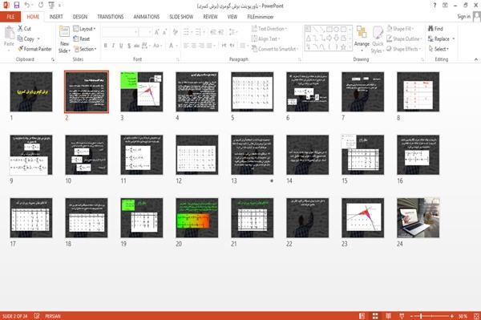The image size is (481, 320).
Task: Expand the Select dropdown in Editing
Action: coord(439,49)
